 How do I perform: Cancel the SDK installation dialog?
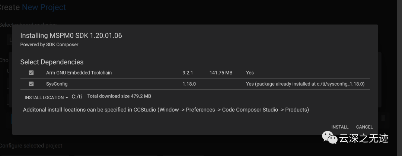point(364,127)
